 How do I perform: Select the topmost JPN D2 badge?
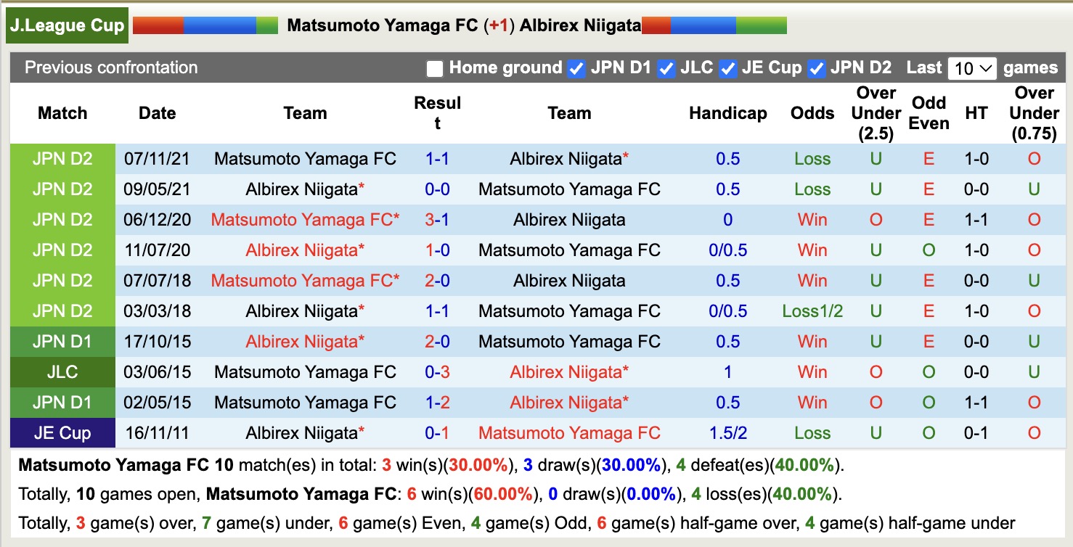click(62, 158)
